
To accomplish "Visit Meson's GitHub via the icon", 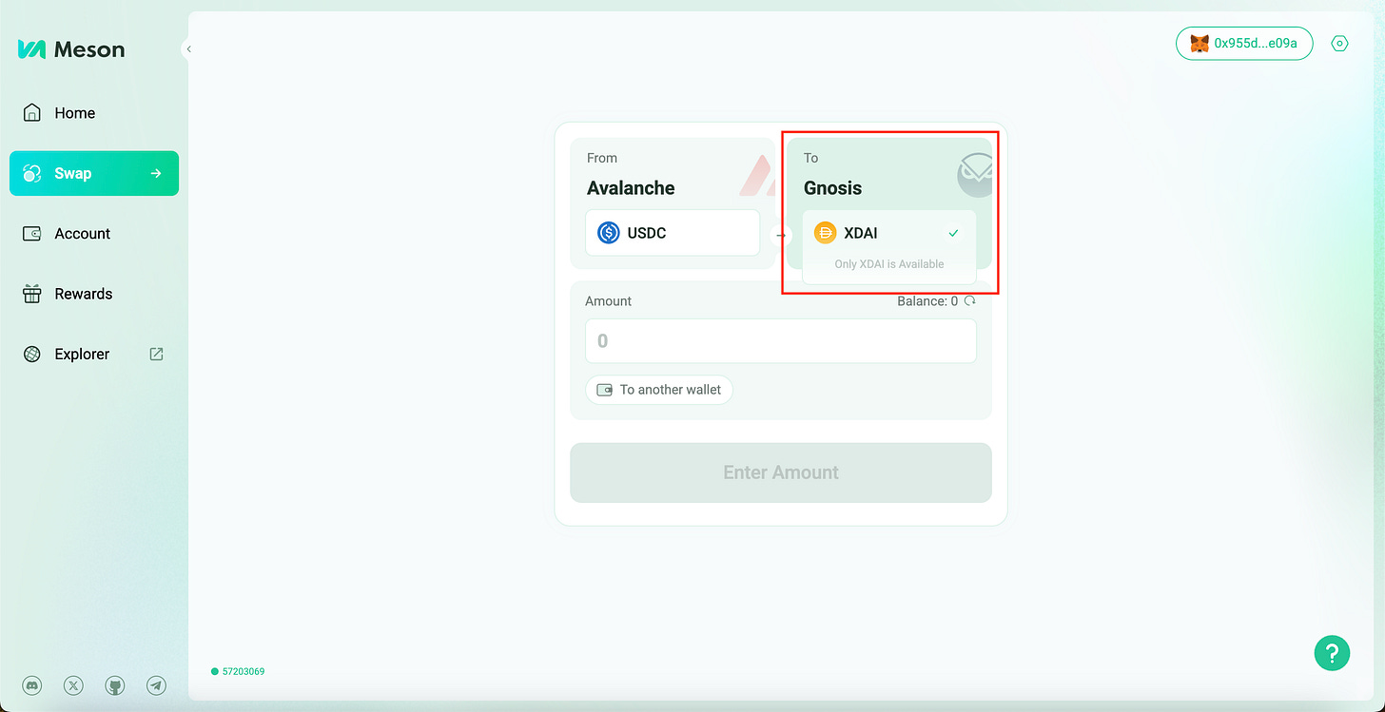I will (115, 684).
